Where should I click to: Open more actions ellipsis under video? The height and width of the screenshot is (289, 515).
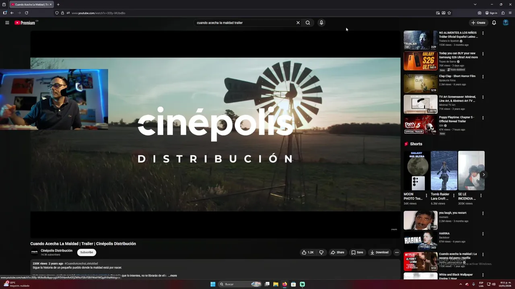point(397,252)
